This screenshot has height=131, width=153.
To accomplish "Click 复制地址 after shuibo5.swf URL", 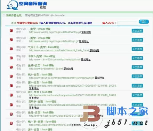I will click(x=86, y=59).
